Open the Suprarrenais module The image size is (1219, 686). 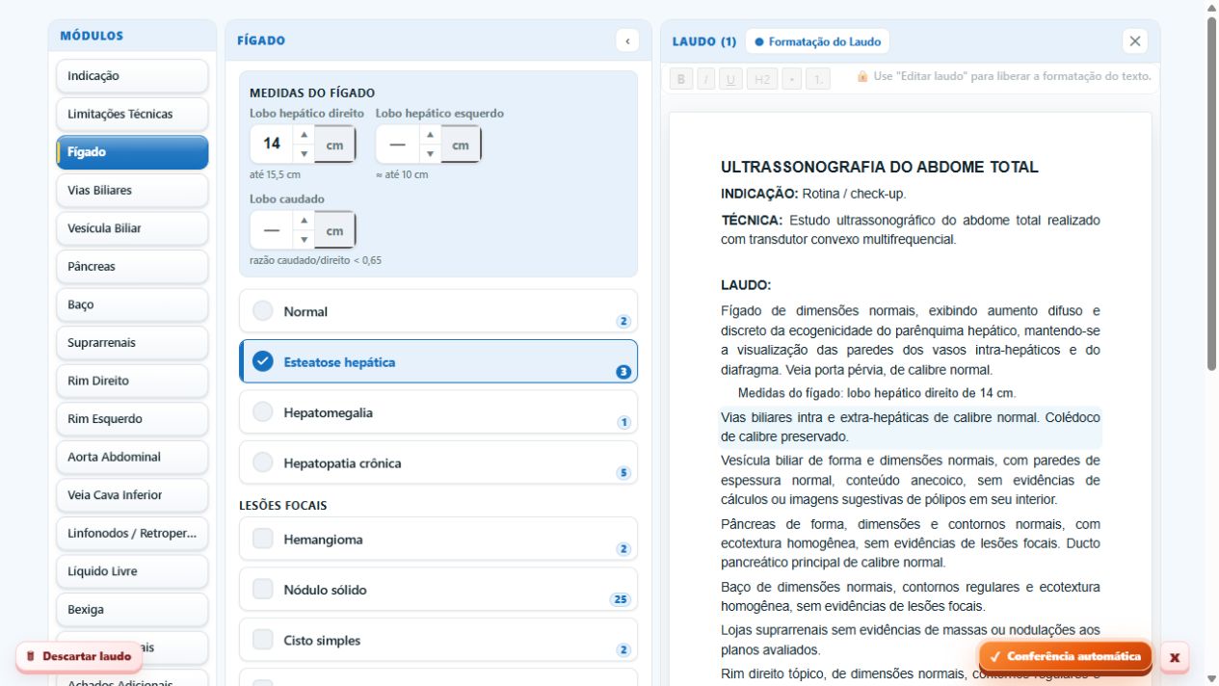pos(132,343)
